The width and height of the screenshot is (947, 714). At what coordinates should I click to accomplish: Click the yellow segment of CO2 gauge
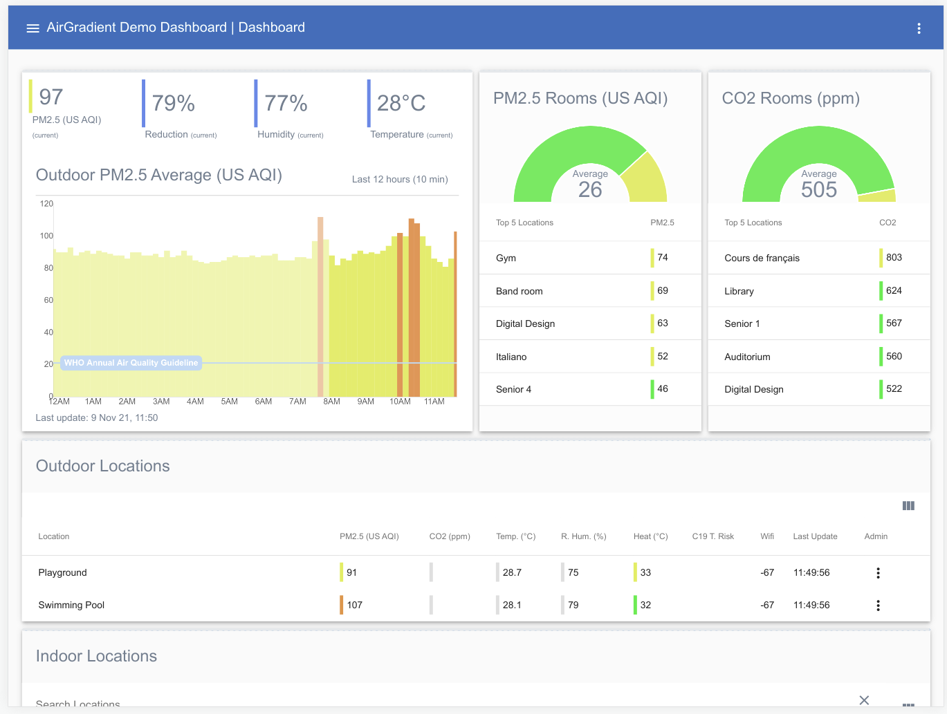877,196
